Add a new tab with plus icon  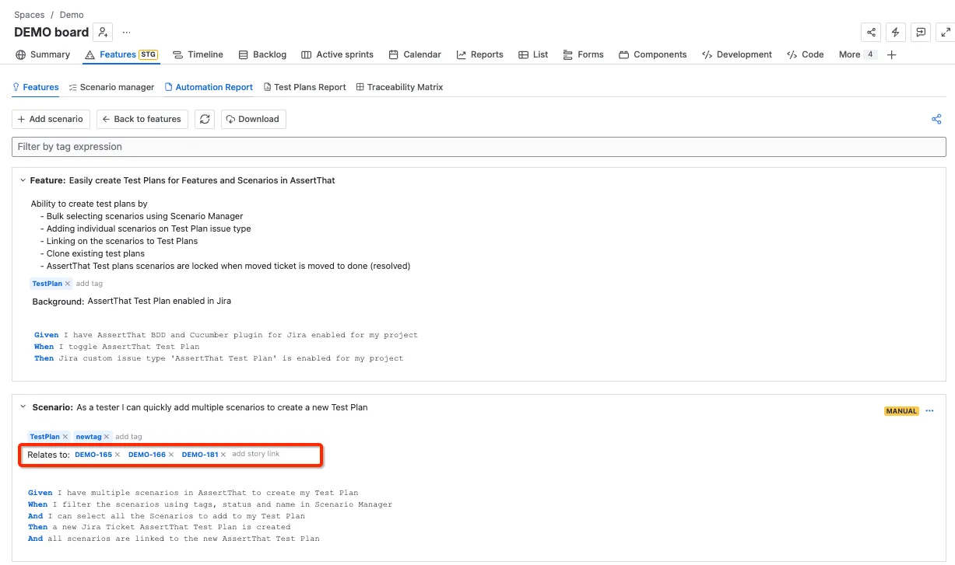[892, 54]
